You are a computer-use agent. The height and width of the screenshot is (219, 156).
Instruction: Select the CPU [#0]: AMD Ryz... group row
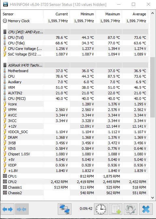click(75, 32)
